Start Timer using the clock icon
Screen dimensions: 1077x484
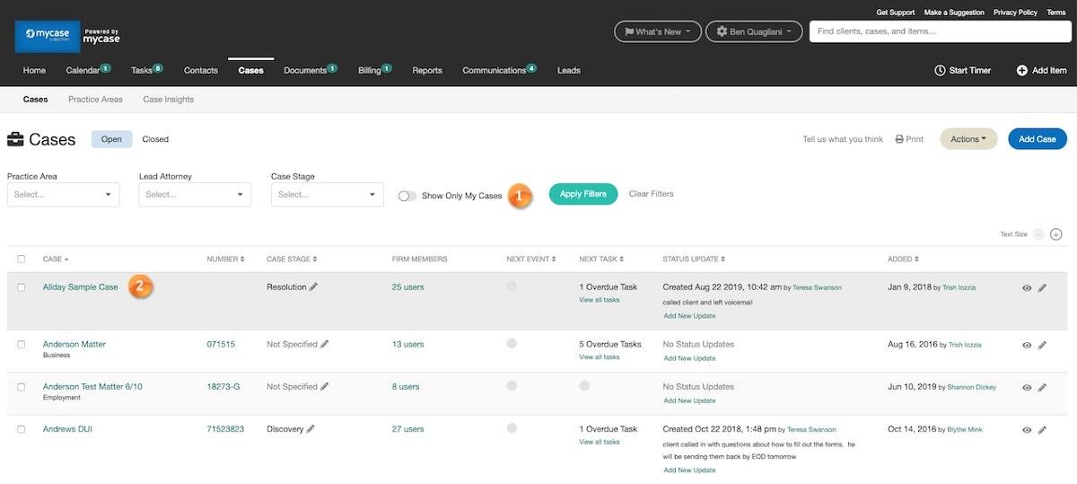click(940, 70)
